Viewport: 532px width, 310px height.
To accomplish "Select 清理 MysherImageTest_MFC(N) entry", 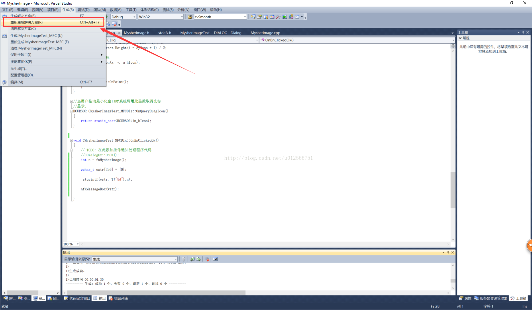I will (x=54, y=48).
